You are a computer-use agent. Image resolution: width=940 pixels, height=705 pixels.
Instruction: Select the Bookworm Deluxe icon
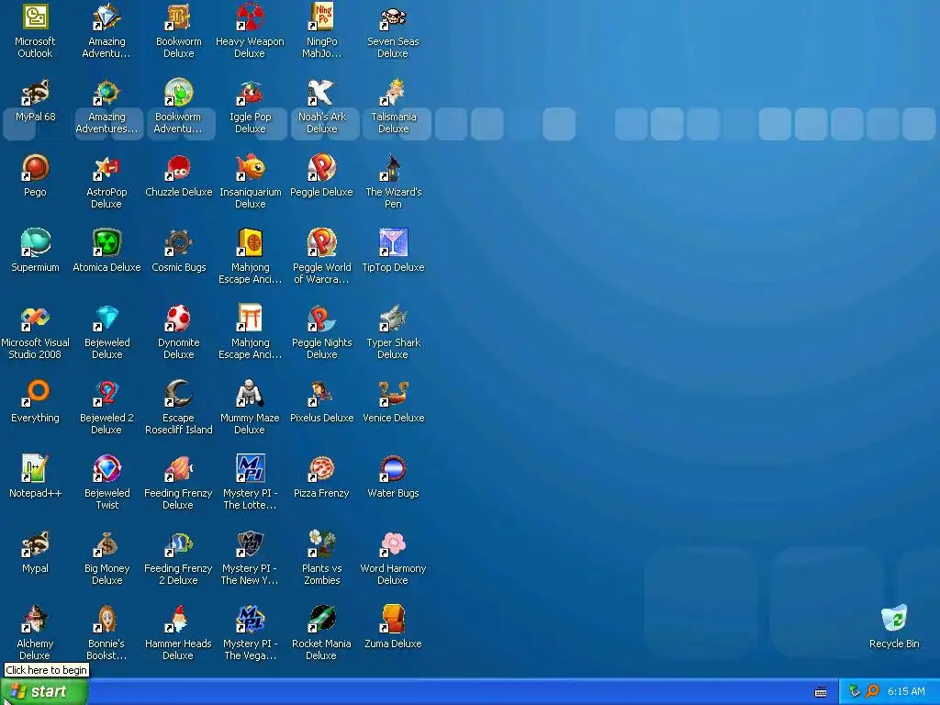coord(178,17)
